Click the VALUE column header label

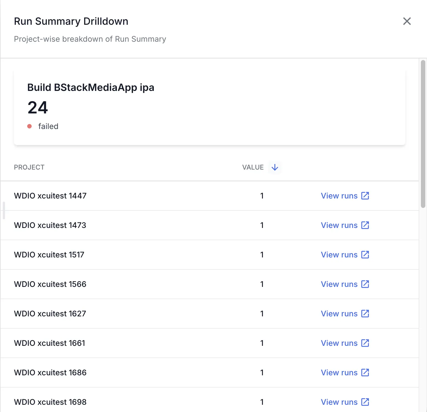pos(253,167)
